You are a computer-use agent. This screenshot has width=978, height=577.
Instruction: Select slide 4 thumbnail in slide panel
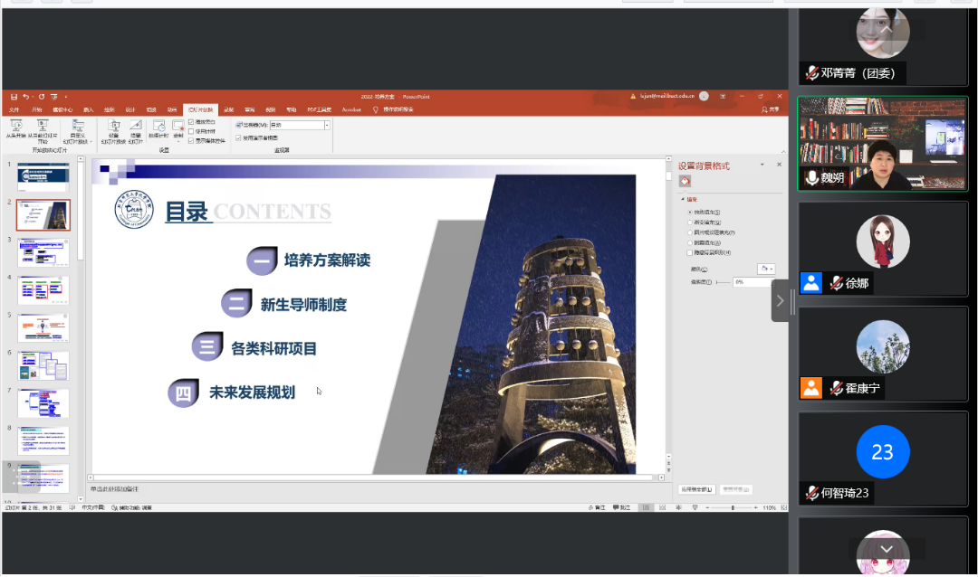tap(43, 290)
